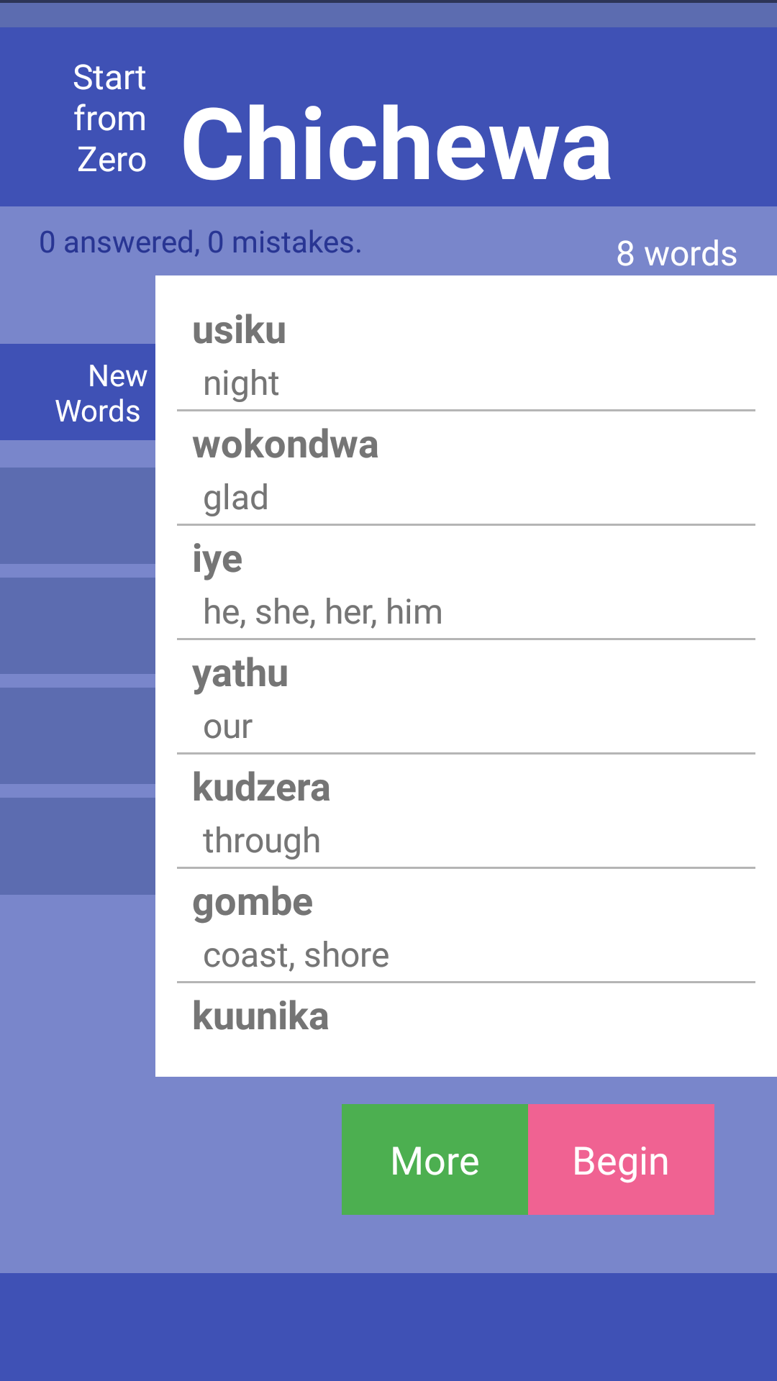Tap the translation 'night'
This screenshot has height=1381, width=777.
[x=241, y=383]
